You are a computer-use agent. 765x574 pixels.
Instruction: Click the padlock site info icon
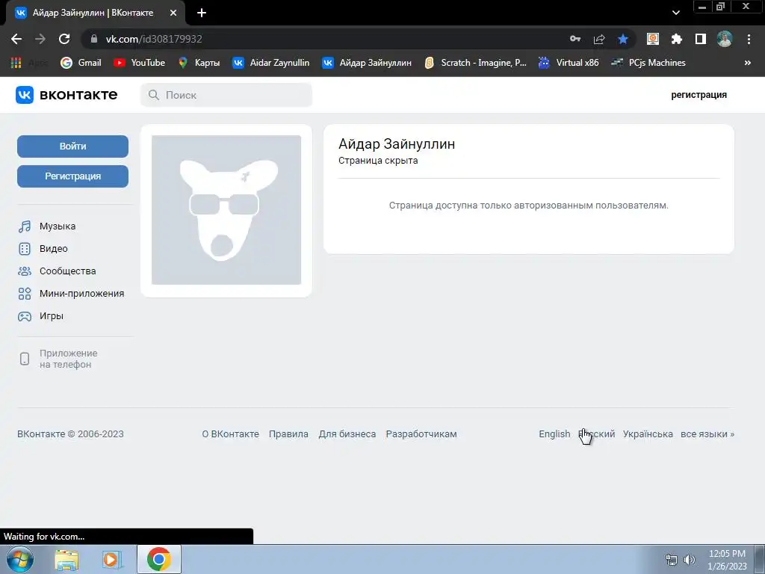(94, 39)
